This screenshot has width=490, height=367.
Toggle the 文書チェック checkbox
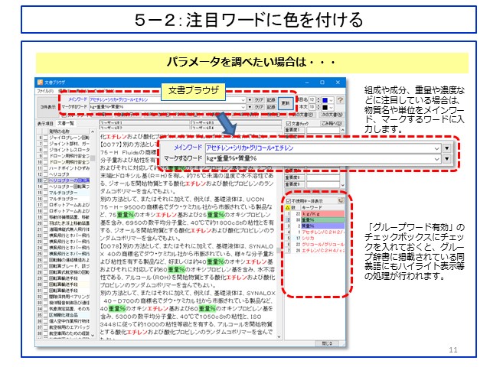289,124
